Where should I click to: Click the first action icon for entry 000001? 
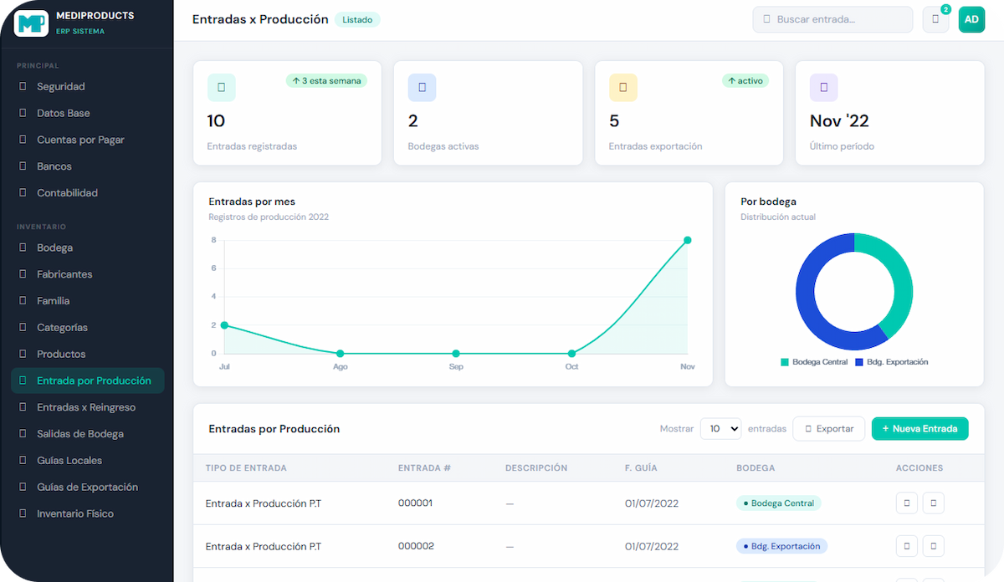coord(907,503)
